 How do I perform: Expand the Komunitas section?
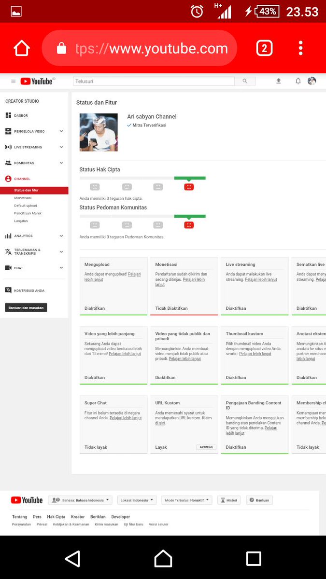click(61, 163)
